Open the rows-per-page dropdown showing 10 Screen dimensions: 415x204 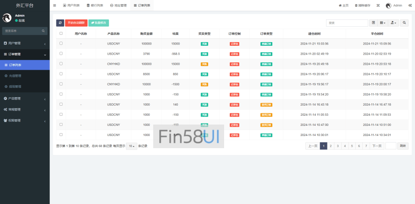click(x=131, y=146)
